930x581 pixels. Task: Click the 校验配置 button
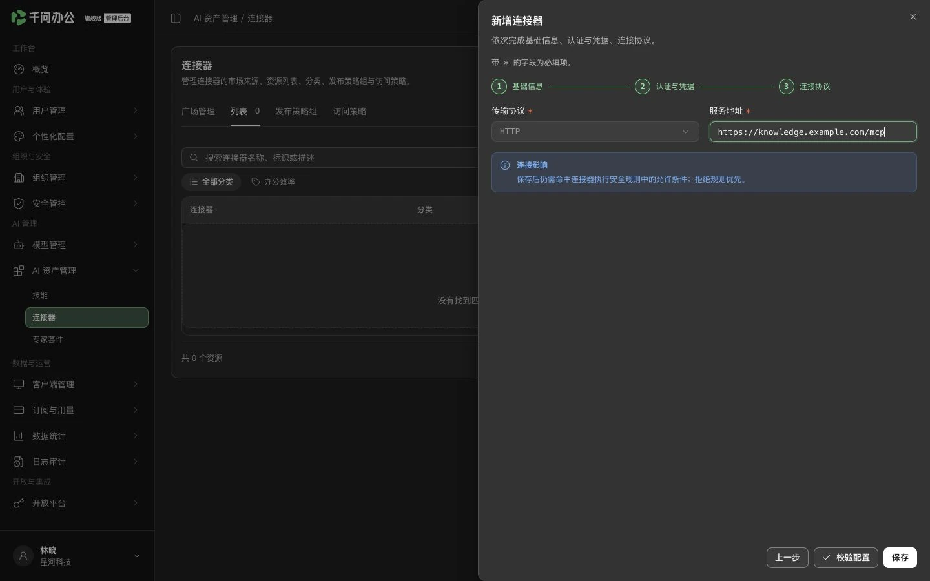coord(846,558)
